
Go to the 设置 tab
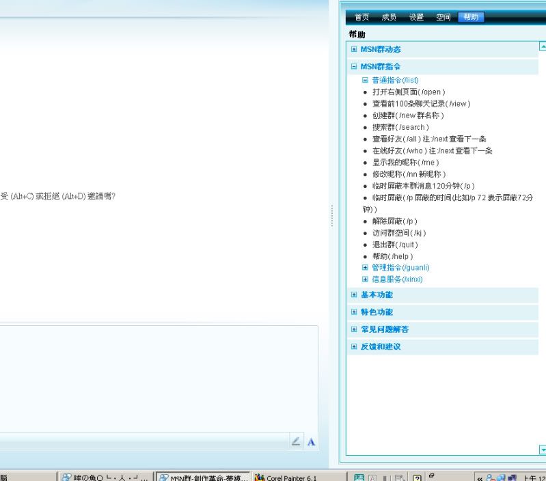416,17
